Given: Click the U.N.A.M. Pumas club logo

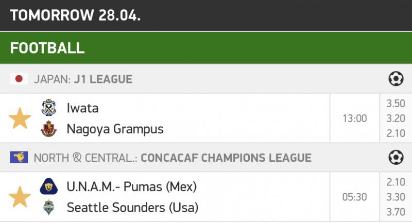Looking at the screenshot, I should tap(48, 186).
